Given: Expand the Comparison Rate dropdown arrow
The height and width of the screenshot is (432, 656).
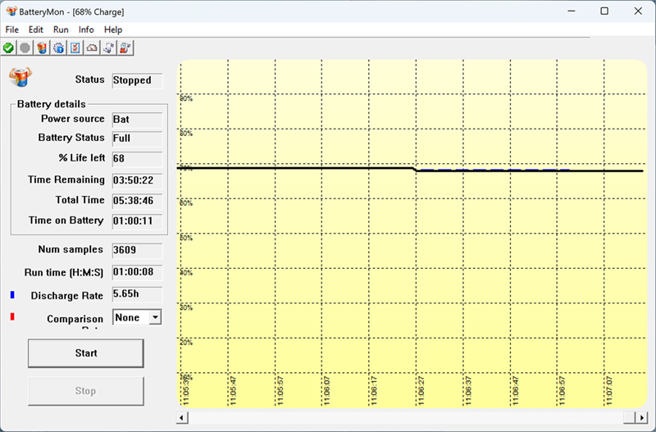Looking at the screenshot, I should (x=155, y=317).
